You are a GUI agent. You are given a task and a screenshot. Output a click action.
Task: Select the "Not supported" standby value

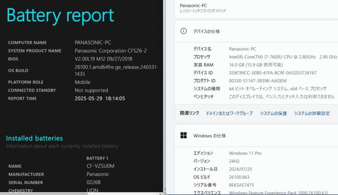(91, 91)
